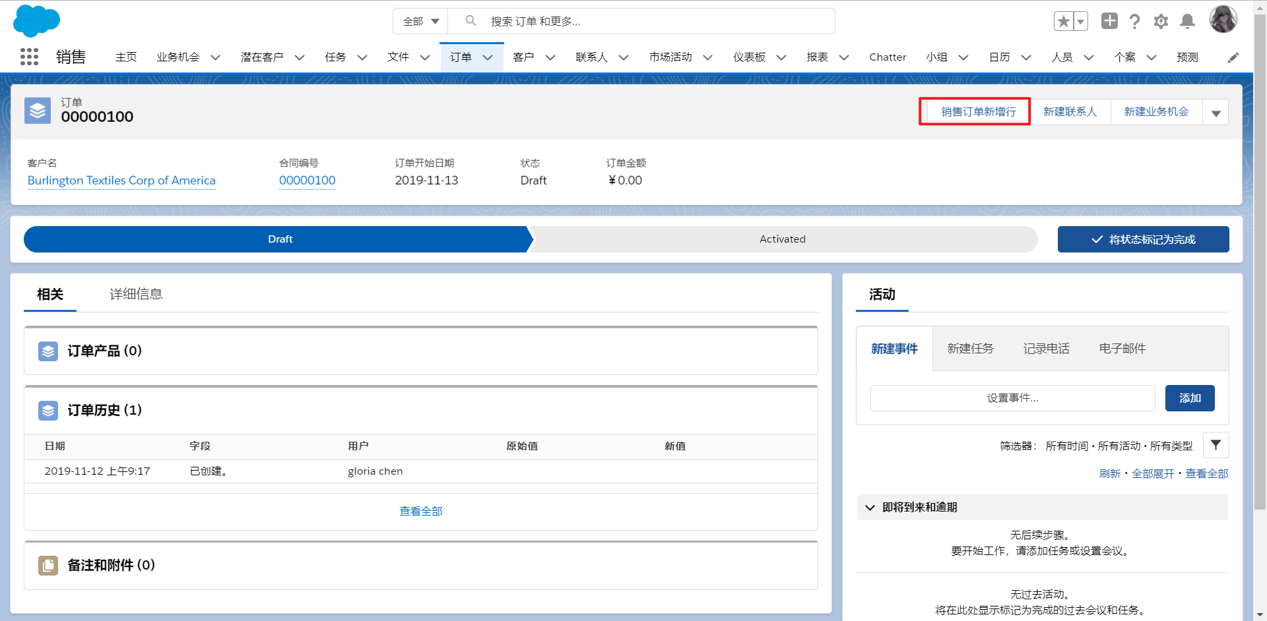Open activity filters funnel icon

tap(1216, 445)
